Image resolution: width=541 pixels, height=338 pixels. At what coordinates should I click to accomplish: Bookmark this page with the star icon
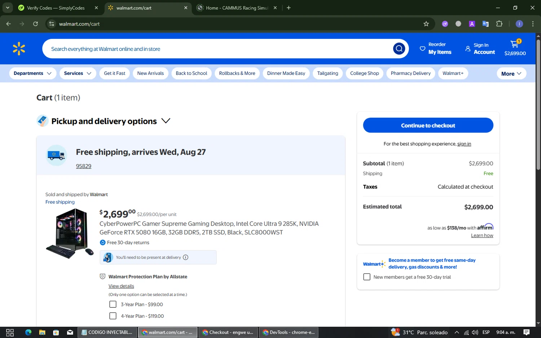click(426, 24)
